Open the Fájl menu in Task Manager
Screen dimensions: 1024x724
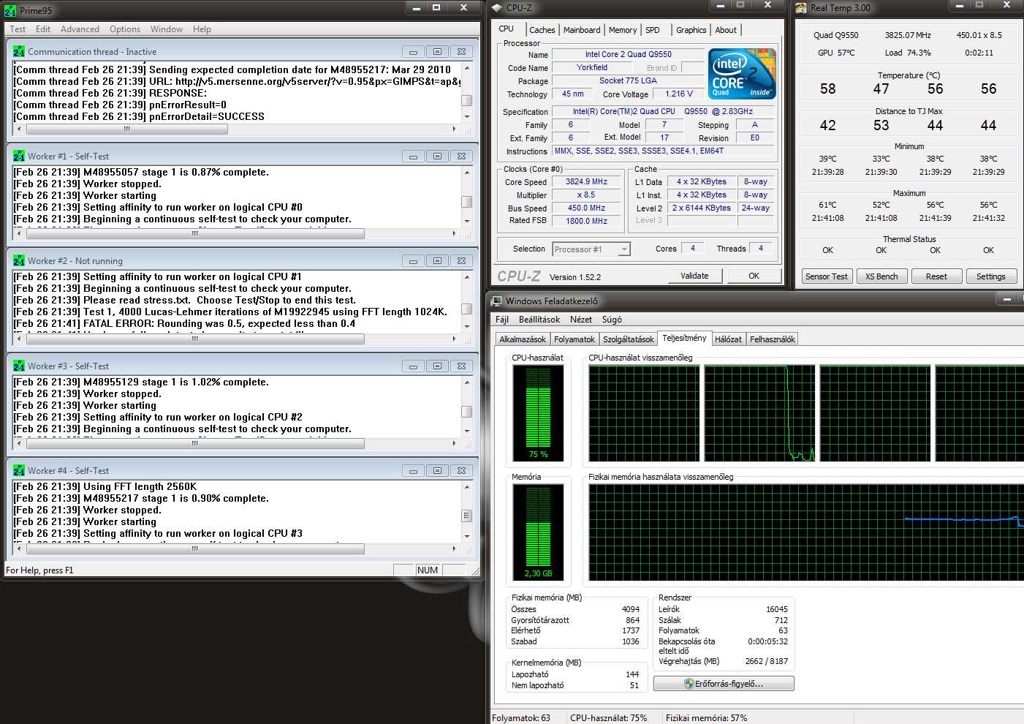(502, 320)
